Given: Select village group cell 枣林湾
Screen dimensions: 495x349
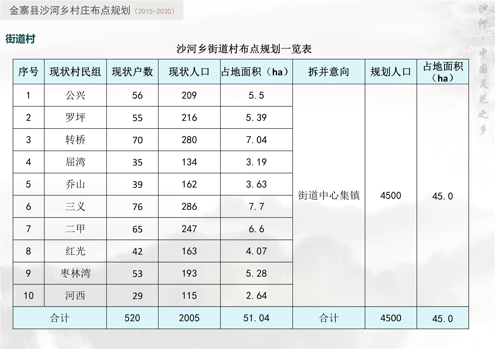Looking at the screenshot, I should pos(75,273).
